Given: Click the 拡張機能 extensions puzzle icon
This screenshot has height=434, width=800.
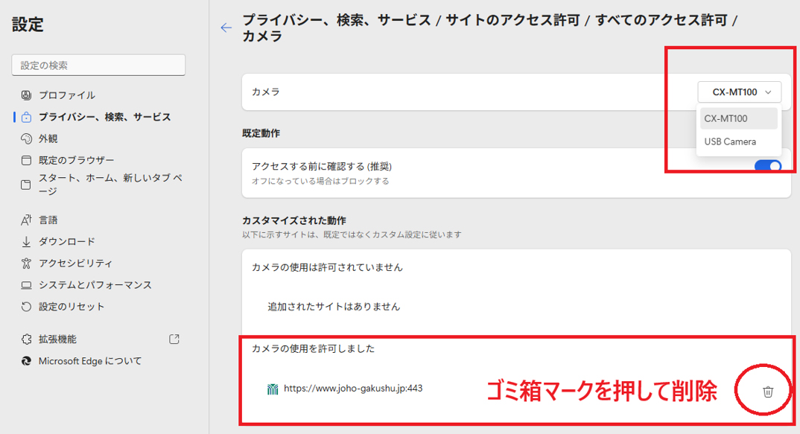Looking at the screenshot, I should click(x=26, y=339).
